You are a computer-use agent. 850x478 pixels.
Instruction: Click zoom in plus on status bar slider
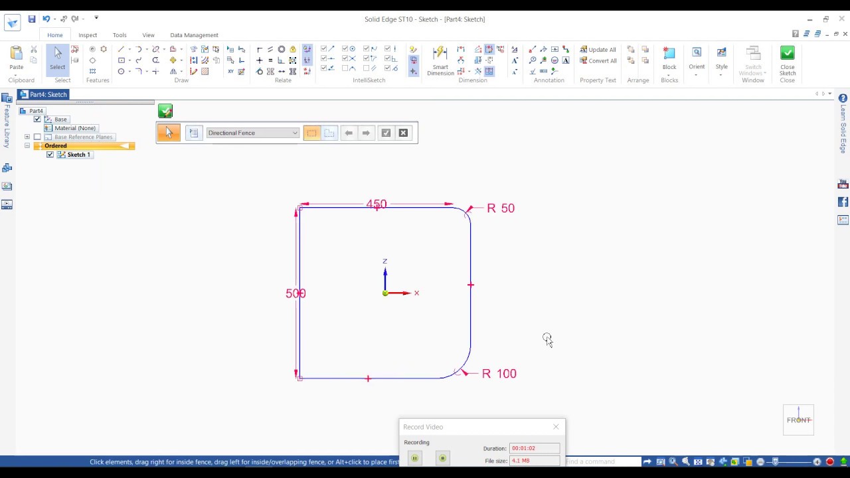pos(817,461)
